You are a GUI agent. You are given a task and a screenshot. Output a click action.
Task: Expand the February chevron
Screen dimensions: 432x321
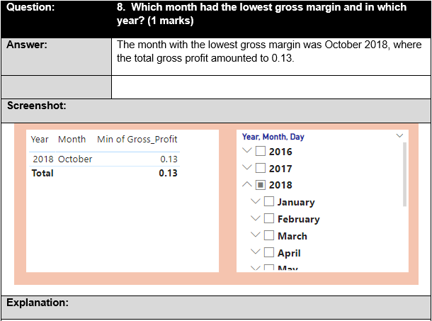tap(256, 219)
